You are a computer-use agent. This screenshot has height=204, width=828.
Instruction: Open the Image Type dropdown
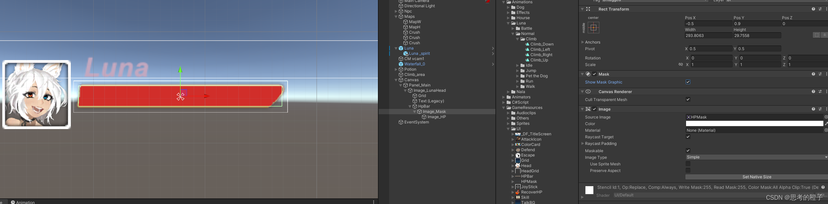point(757,157)
